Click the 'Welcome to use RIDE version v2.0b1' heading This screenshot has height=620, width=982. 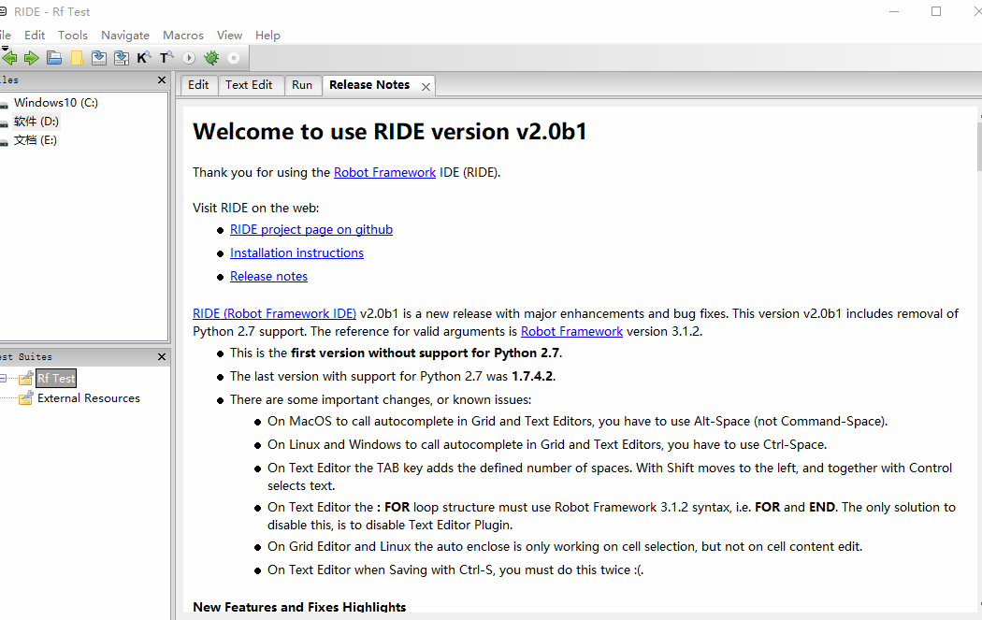pos(390,132)
